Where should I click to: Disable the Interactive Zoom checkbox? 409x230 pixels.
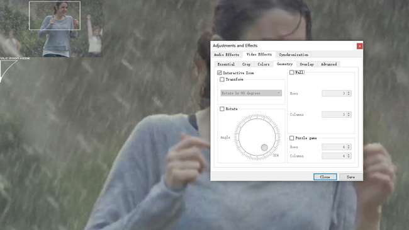pyautogui.click(x=220, y=73)
